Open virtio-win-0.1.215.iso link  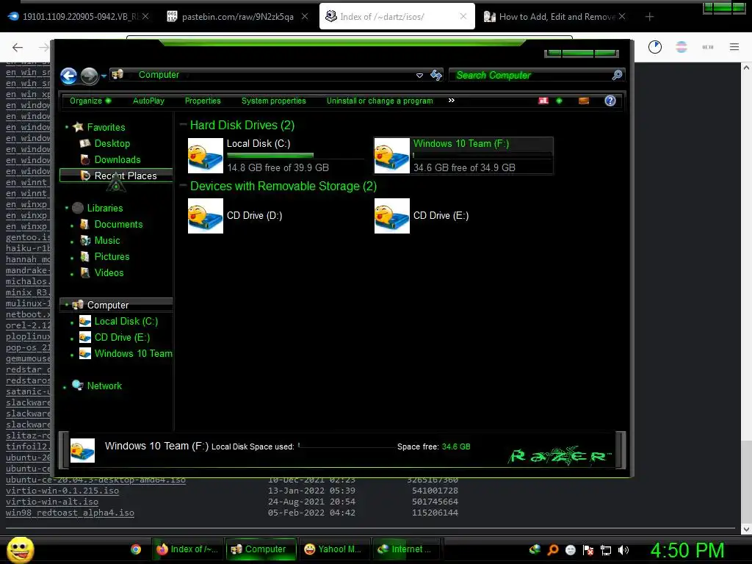62,491
